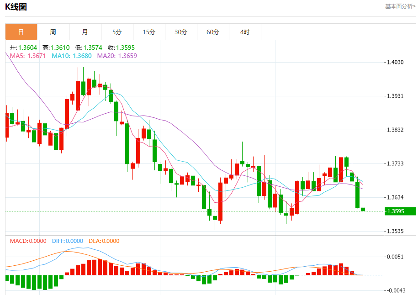
Task: Click the 1.3535 price axis label
Action: (x=395, y=231)
